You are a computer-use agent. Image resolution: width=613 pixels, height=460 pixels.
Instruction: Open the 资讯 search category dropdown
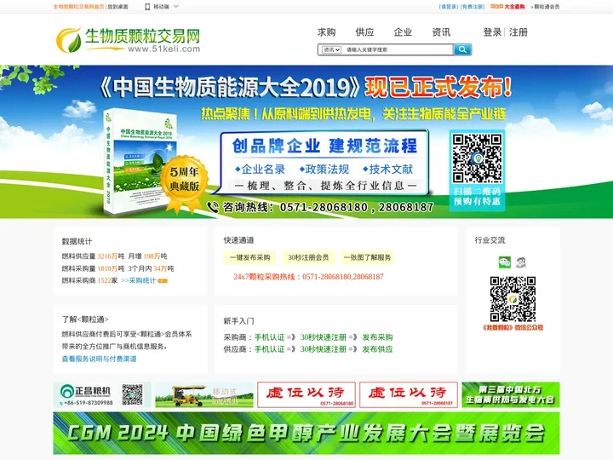(331, 49)
